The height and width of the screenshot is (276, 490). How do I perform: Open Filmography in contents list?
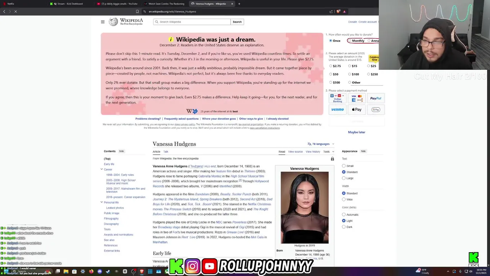[111, 219]
